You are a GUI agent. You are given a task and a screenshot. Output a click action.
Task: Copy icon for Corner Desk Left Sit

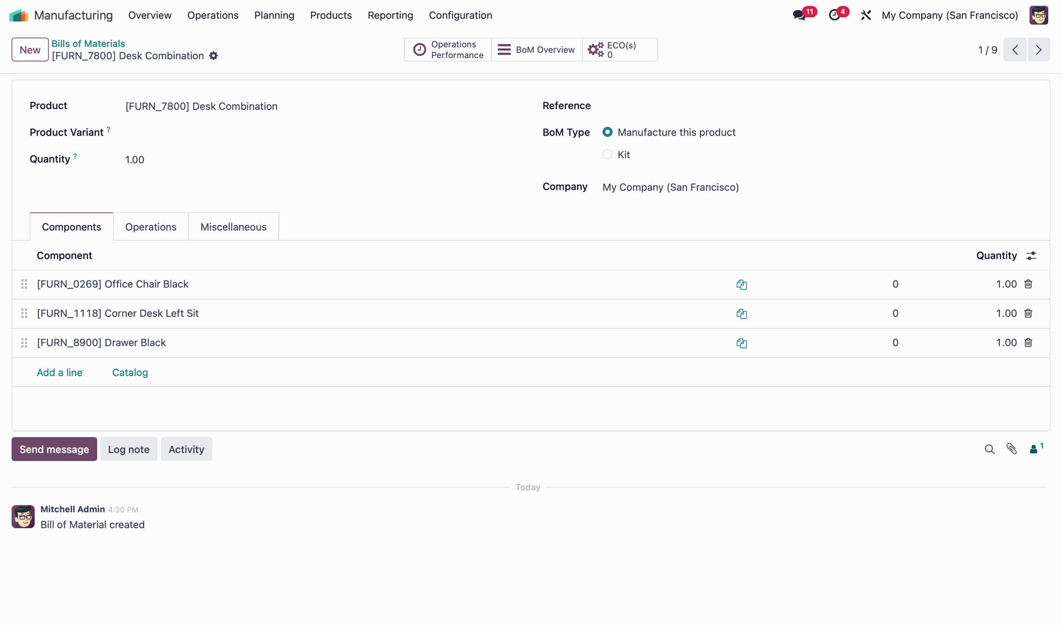point(742,314)
